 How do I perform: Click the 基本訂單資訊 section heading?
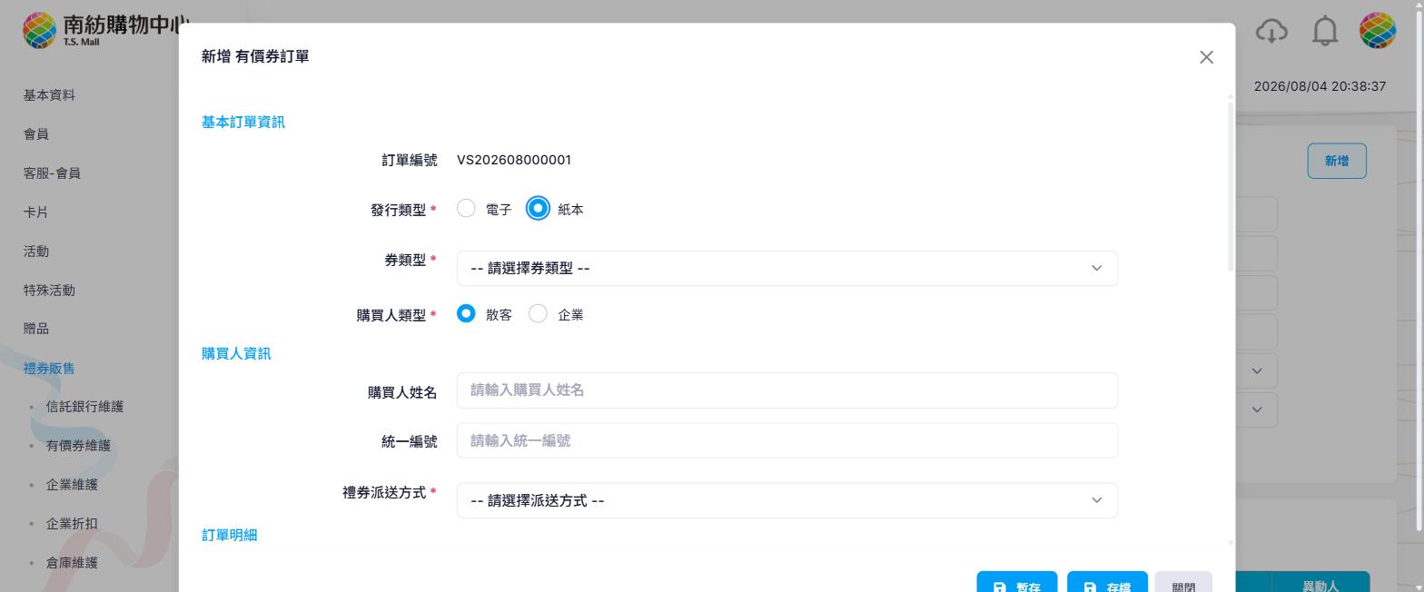coord(243,122)
